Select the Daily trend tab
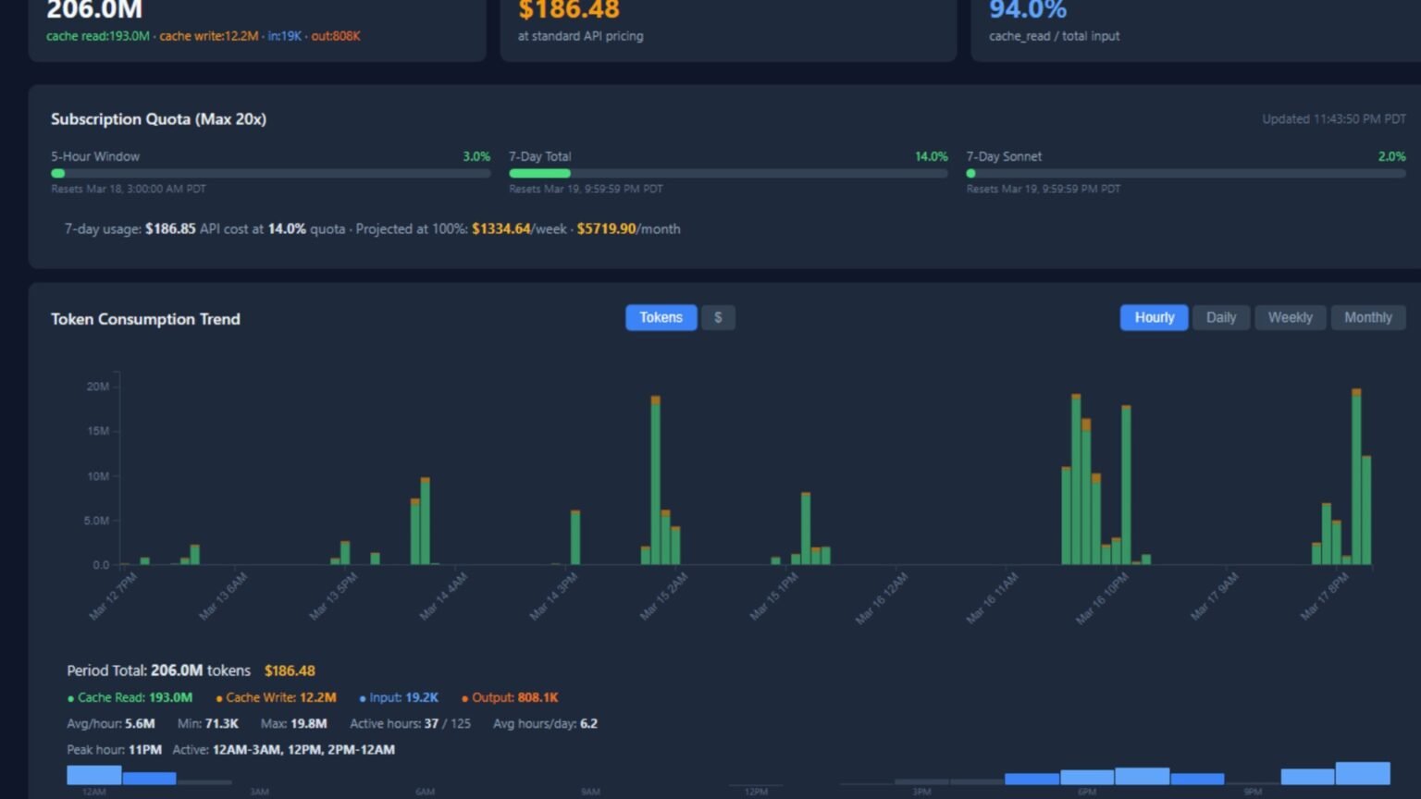Image resolution: width=1421 pixels, height=799 pixels. pos(1221,317)
